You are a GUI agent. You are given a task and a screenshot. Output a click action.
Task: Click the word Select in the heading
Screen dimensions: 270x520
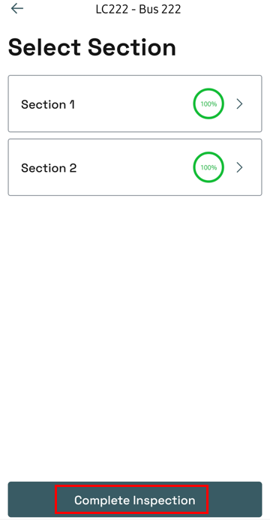[x=44, y=47]
